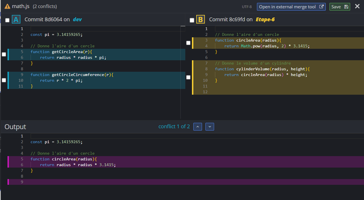This screenshot has height=200, width=364.
Task: Click 'function circleArea(radius){' in pane B
Action: tap(248, 40)
